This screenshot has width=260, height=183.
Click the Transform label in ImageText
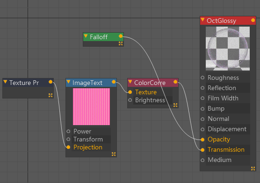tap(88, 139)
